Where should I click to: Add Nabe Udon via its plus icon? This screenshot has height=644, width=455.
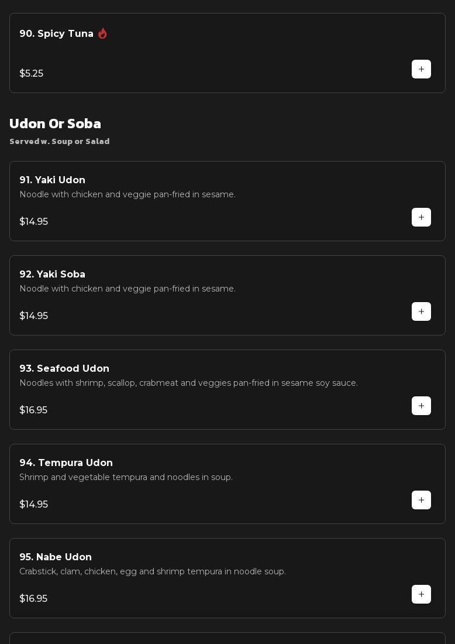[421, 594]
